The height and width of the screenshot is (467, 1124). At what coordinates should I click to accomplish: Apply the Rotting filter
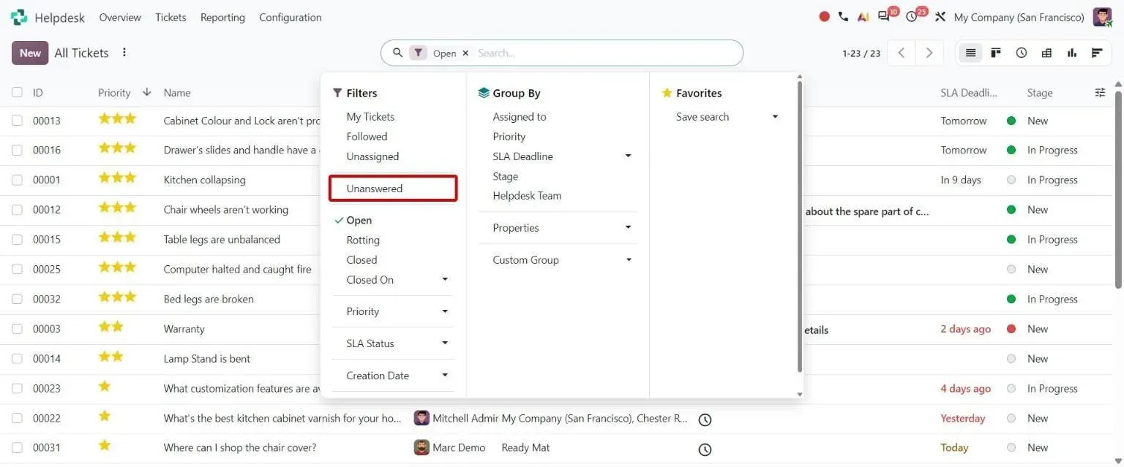[x=363, y=240]
